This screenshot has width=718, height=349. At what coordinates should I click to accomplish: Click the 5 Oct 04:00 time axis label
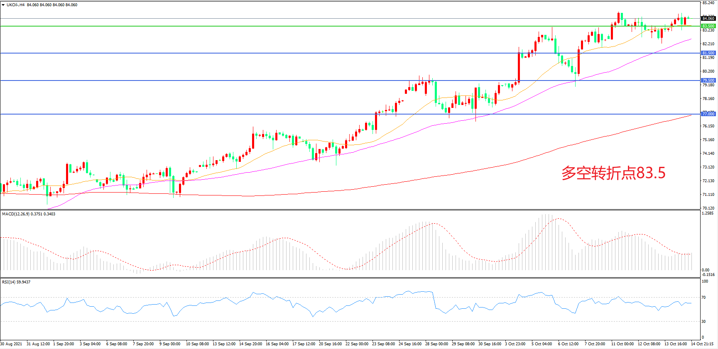click(x=542, y=344)
